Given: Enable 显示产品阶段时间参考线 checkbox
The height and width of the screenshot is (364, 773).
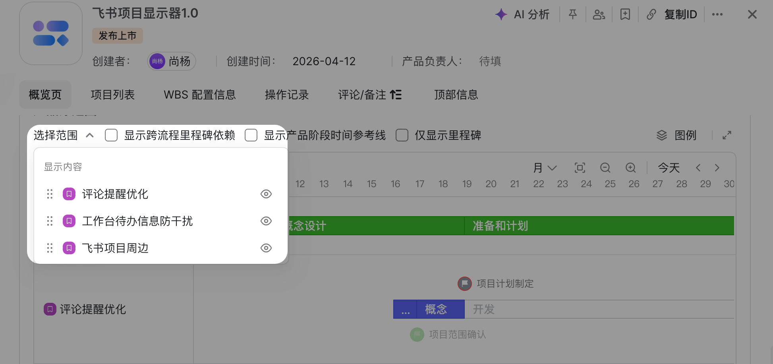Looking at the screenshot, I should [251, 135].
